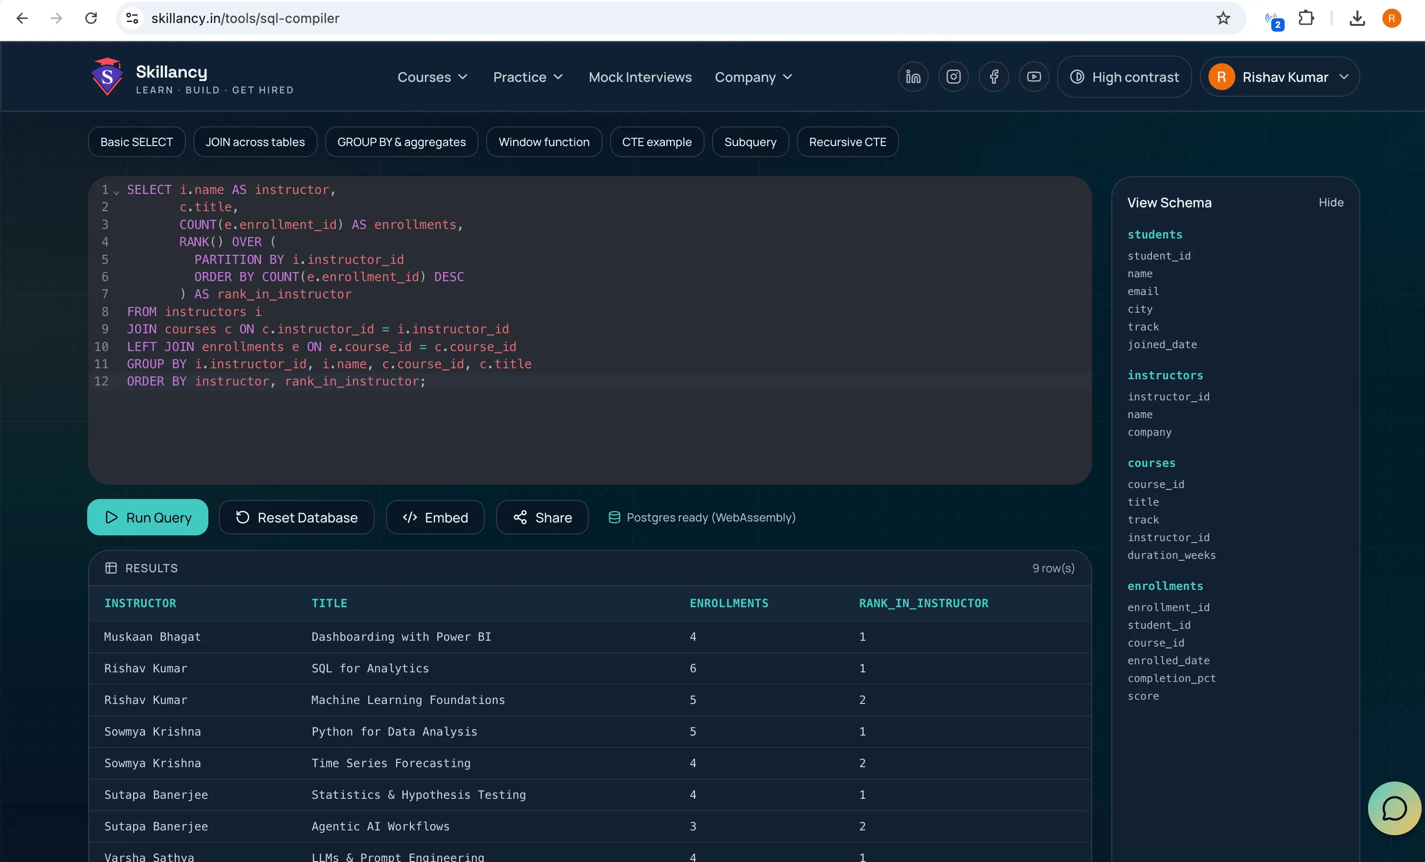Load the CTE example query
Viewport: 1425px width, 862px height.
656,142
